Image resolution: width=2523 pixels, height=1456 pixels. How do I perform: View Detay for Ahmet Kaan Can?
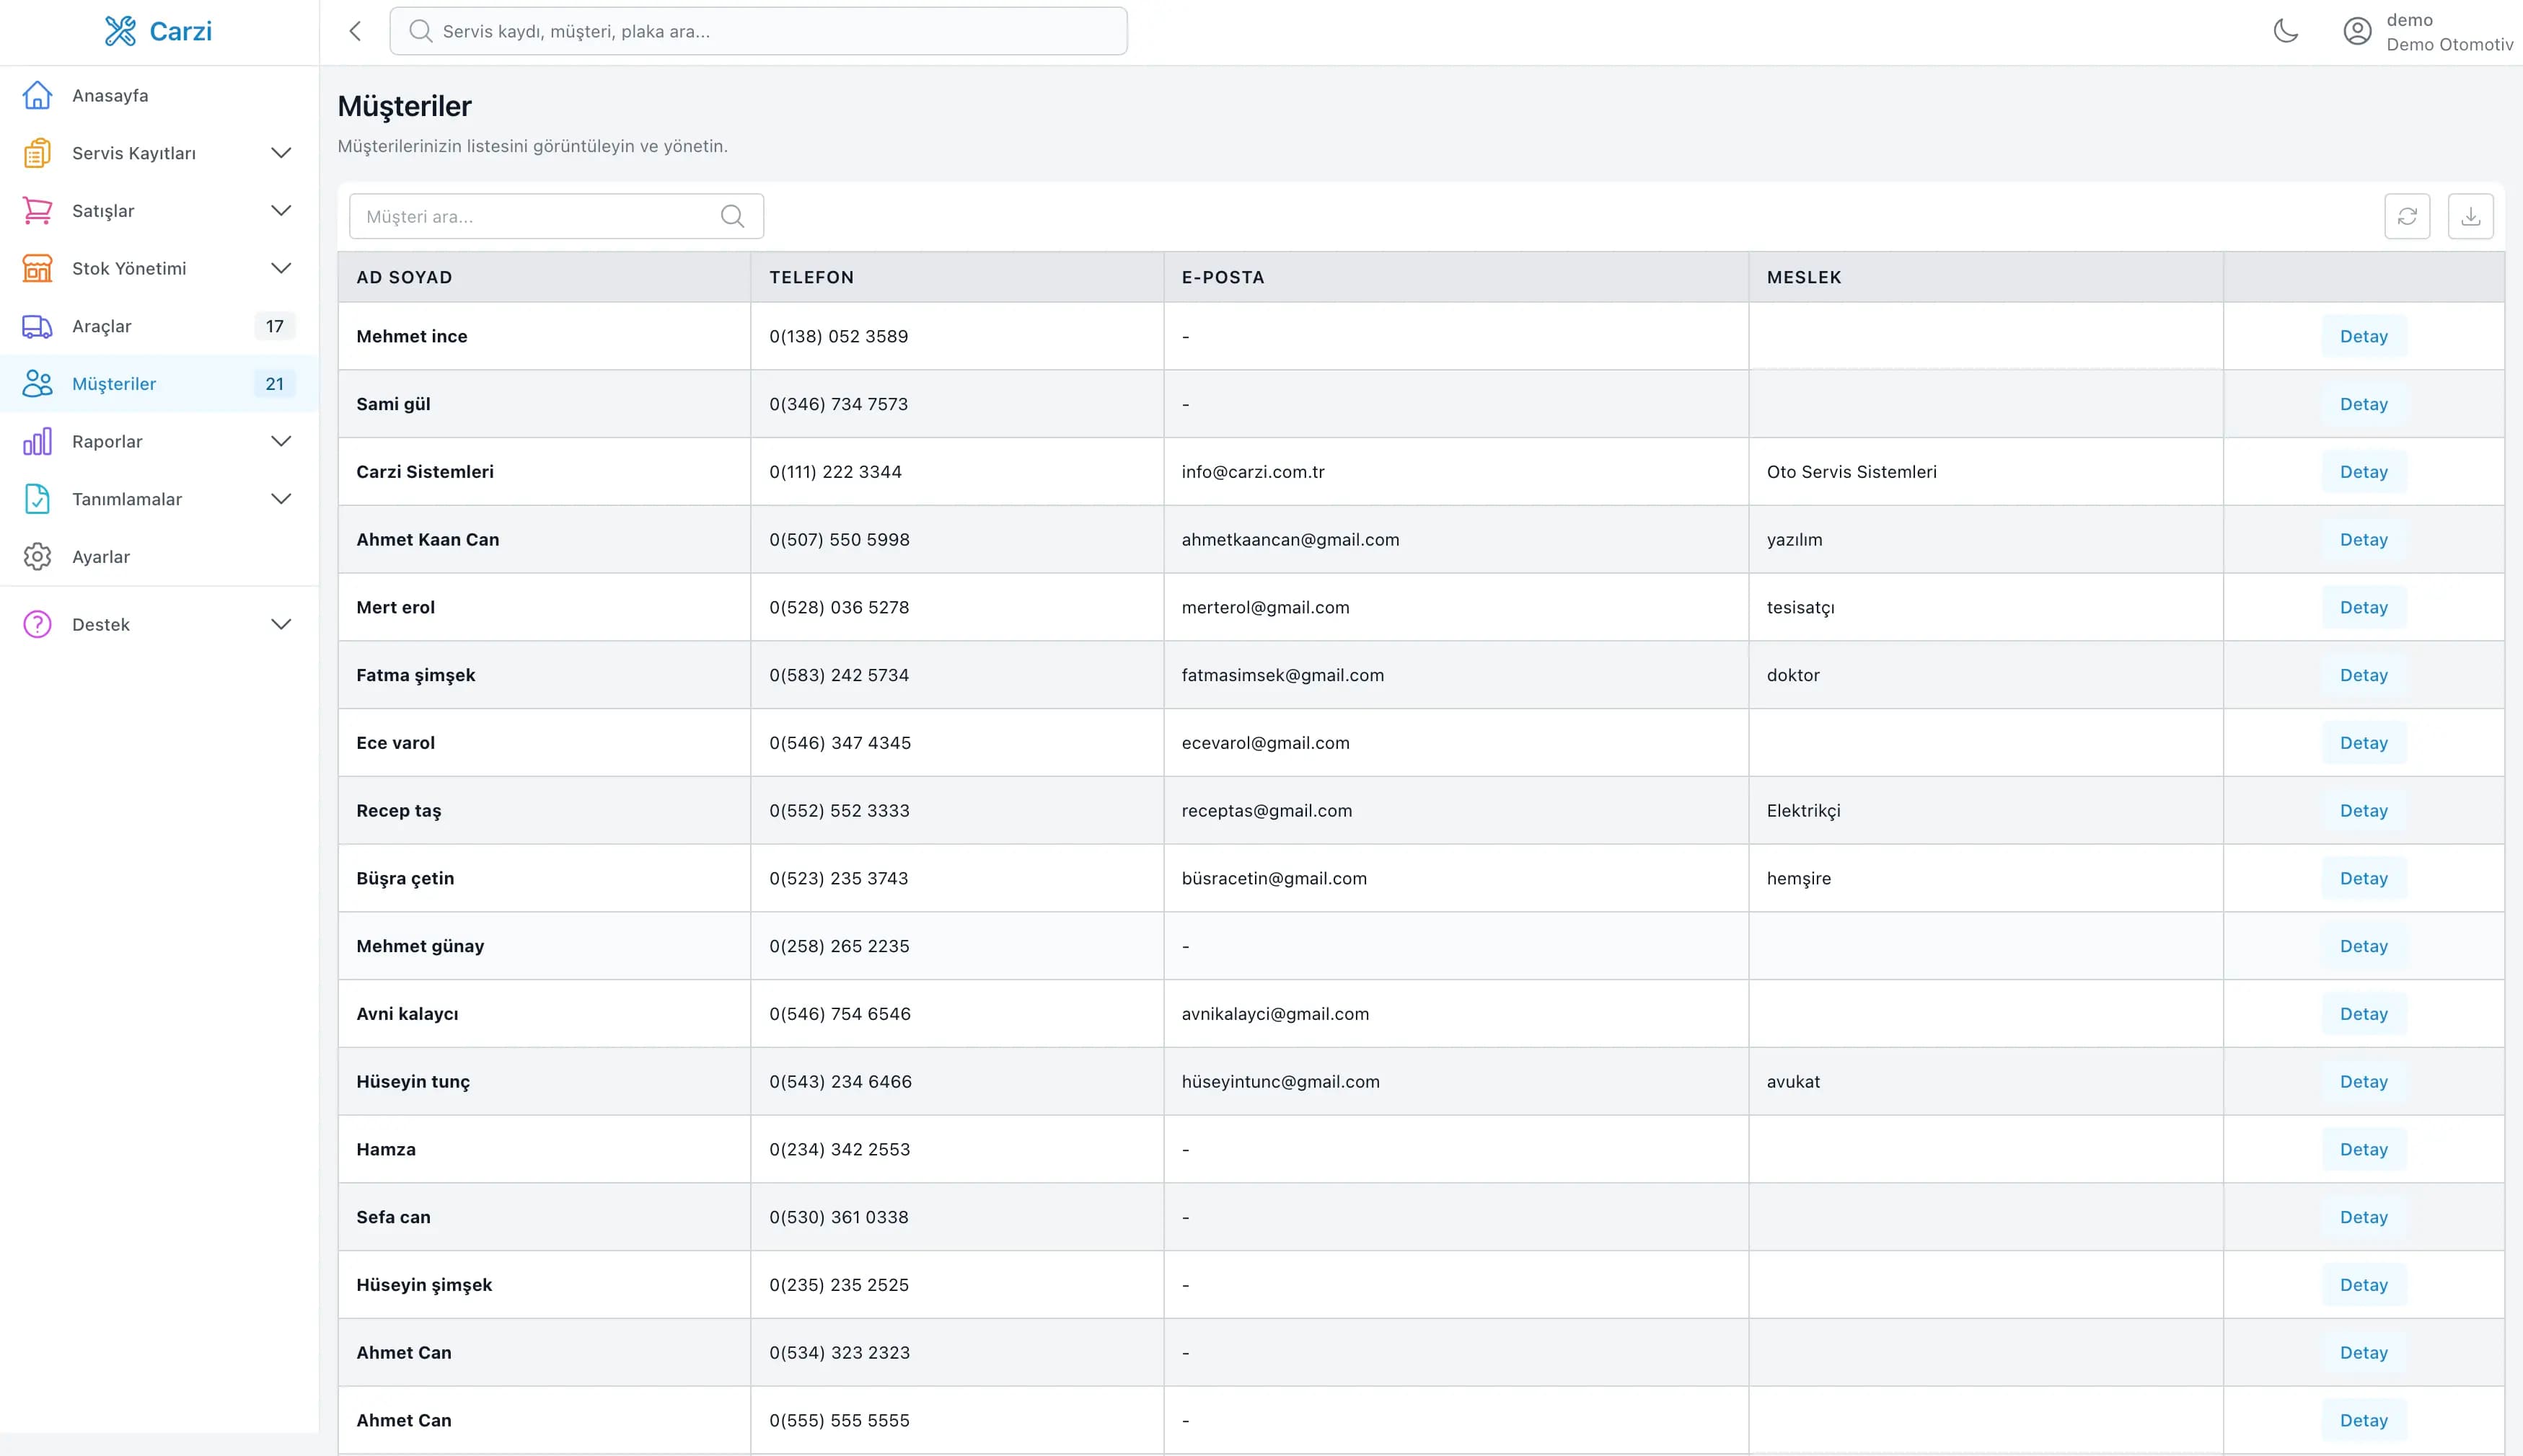click(x=2364, y=540)
